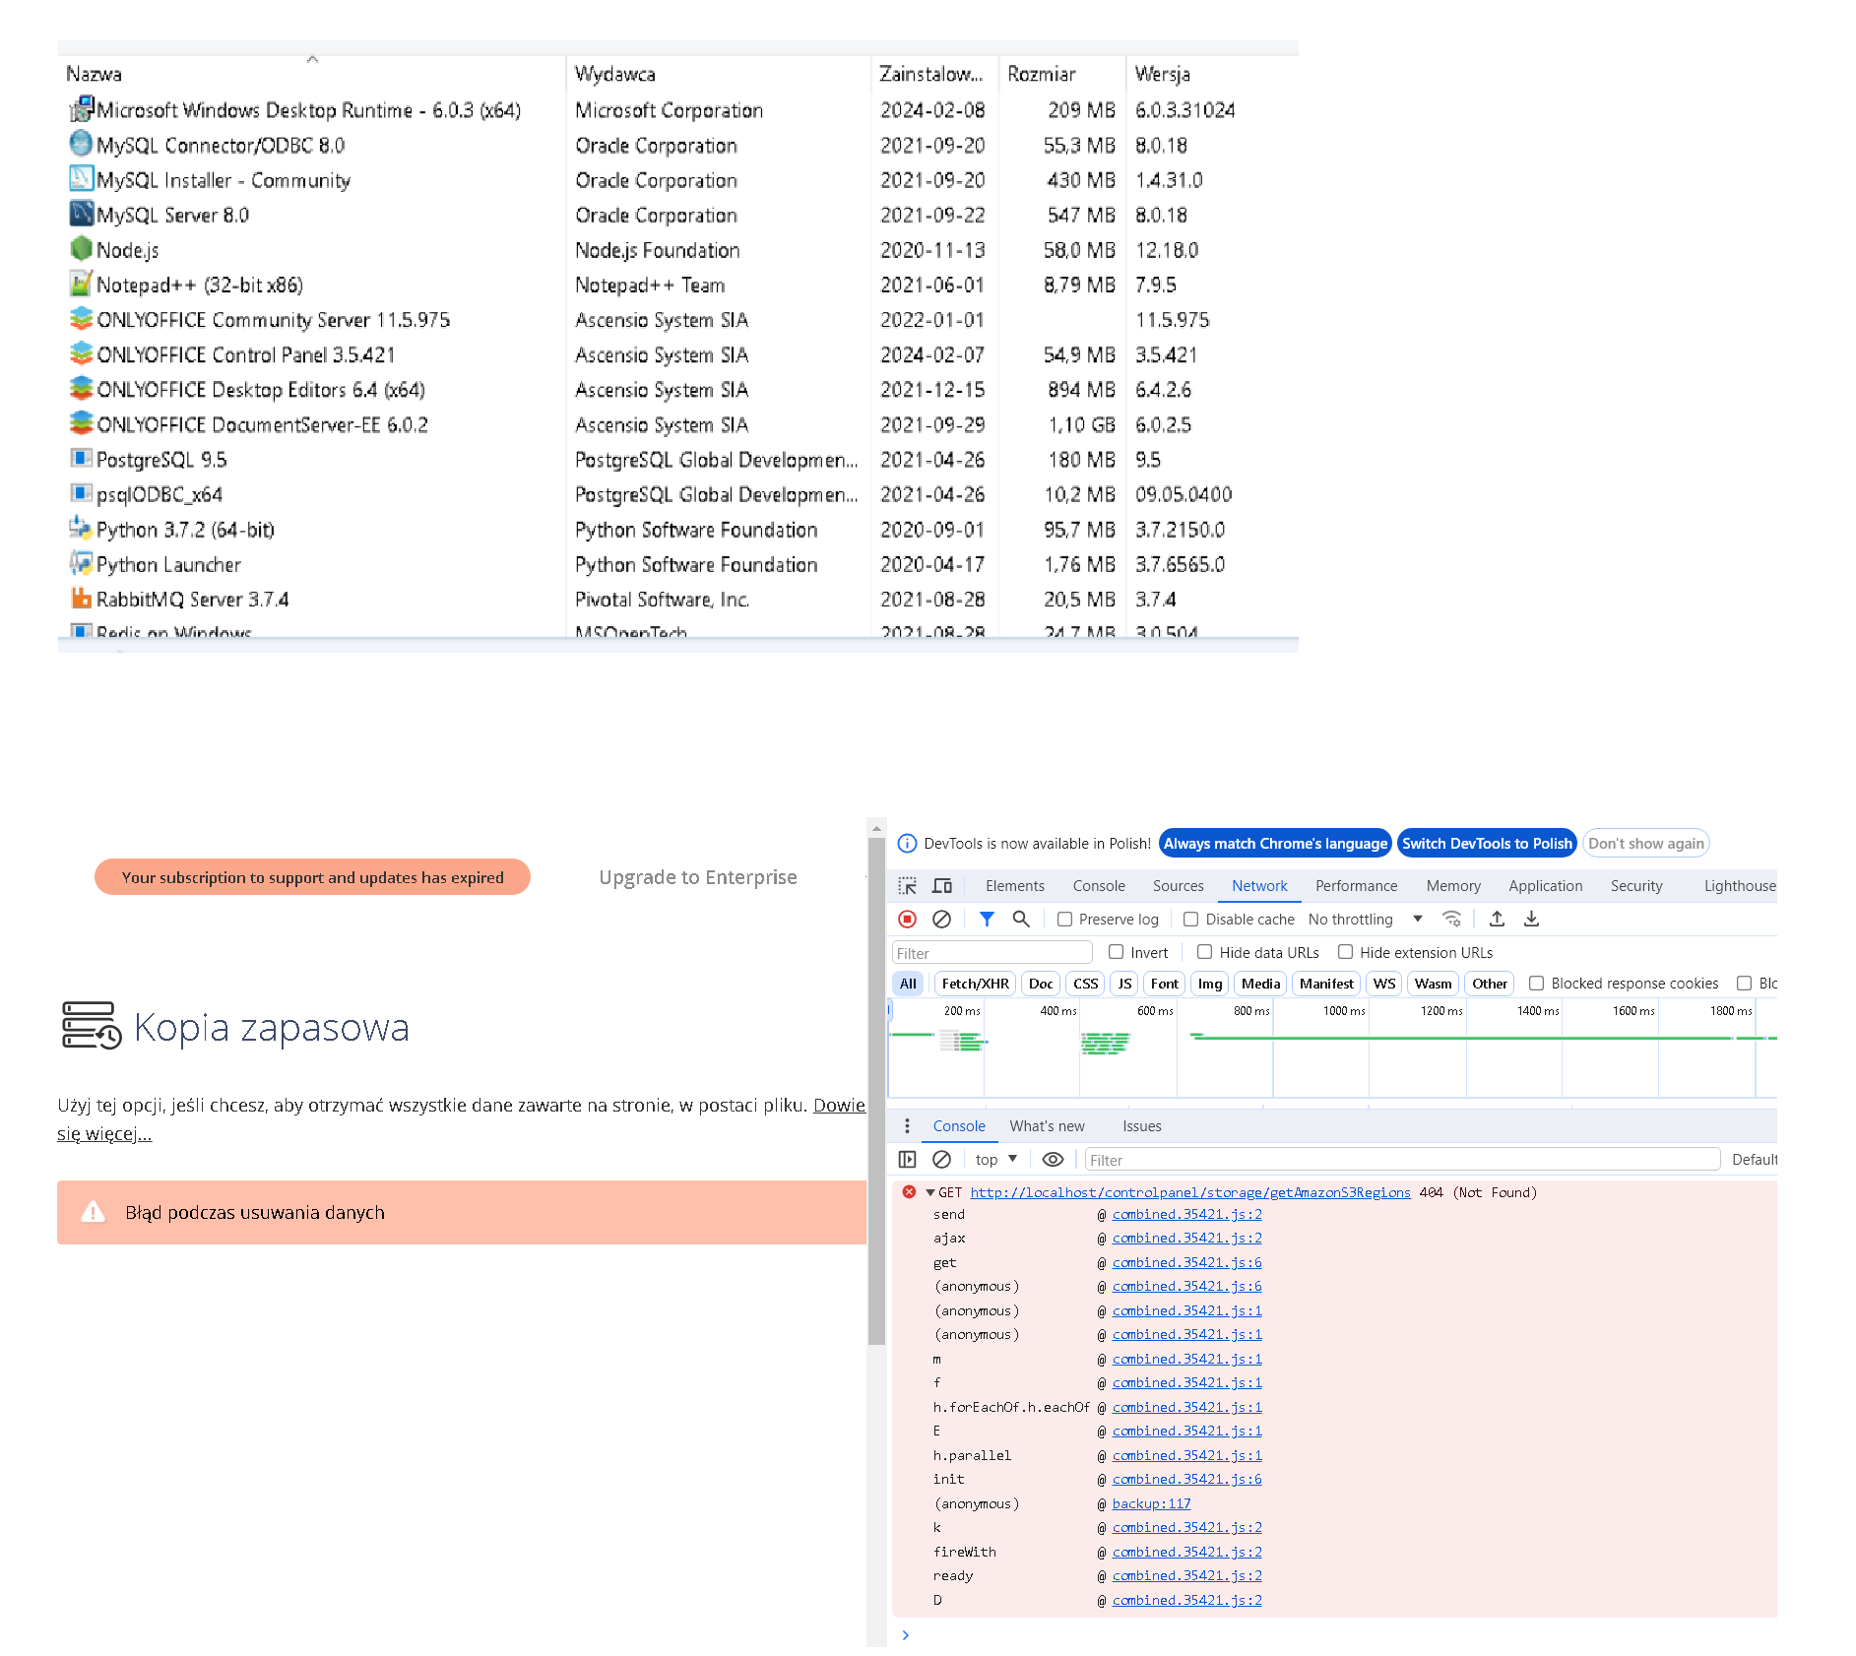Check Hide extension URLs

[x=1345, y=952]
